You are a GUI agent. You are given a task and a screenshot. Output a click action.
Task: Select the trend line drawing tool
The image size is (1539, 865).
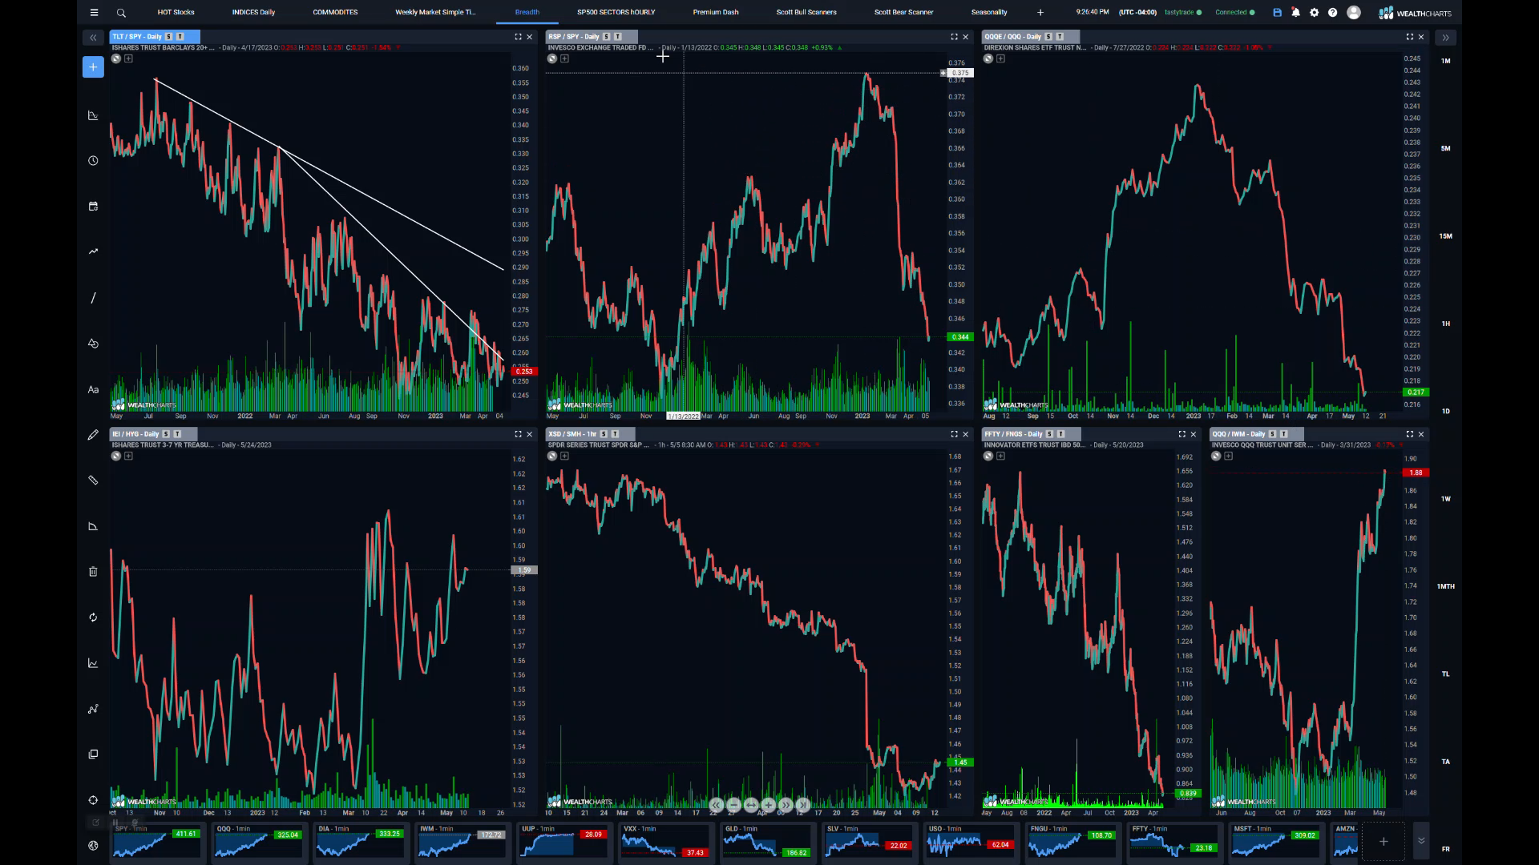tap(93, 298)
